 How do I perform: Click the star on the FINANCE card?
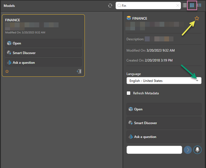(x=7, y=71)
